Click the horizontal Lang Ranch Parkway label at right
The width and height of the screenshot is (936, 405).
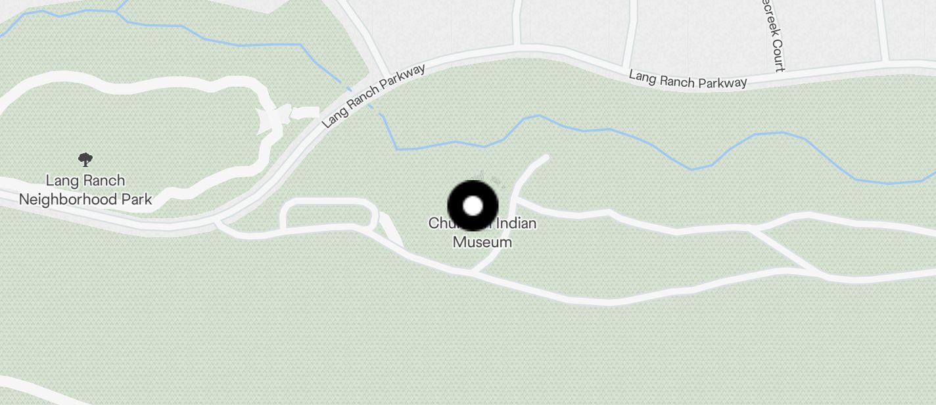click(x=688, y=79)
